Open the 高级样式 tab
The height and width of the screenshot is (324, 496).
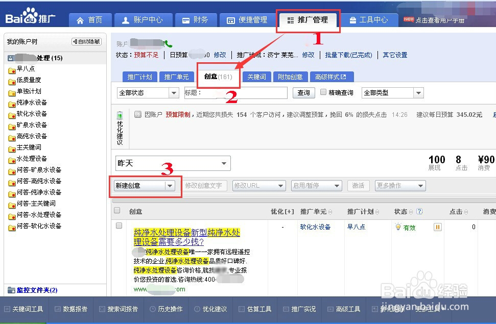[332, 77]
